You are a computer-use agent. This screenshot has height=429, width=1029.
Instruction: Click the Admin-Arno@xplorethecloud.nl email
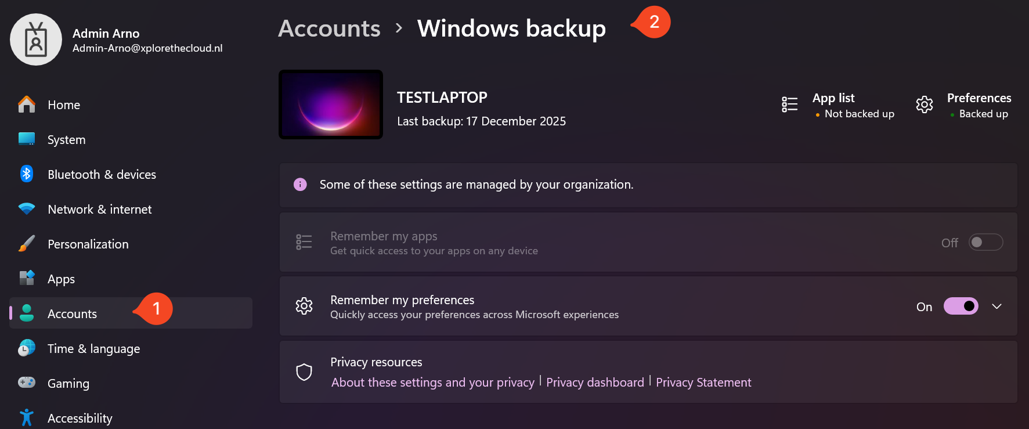[x=147, y=48]
